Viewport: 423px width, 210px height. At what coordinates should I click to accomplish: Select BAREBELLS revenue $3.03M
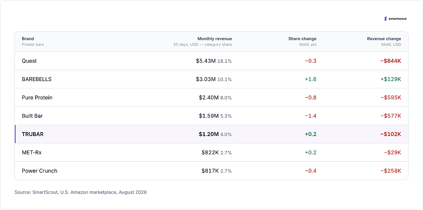click(206, 79)
